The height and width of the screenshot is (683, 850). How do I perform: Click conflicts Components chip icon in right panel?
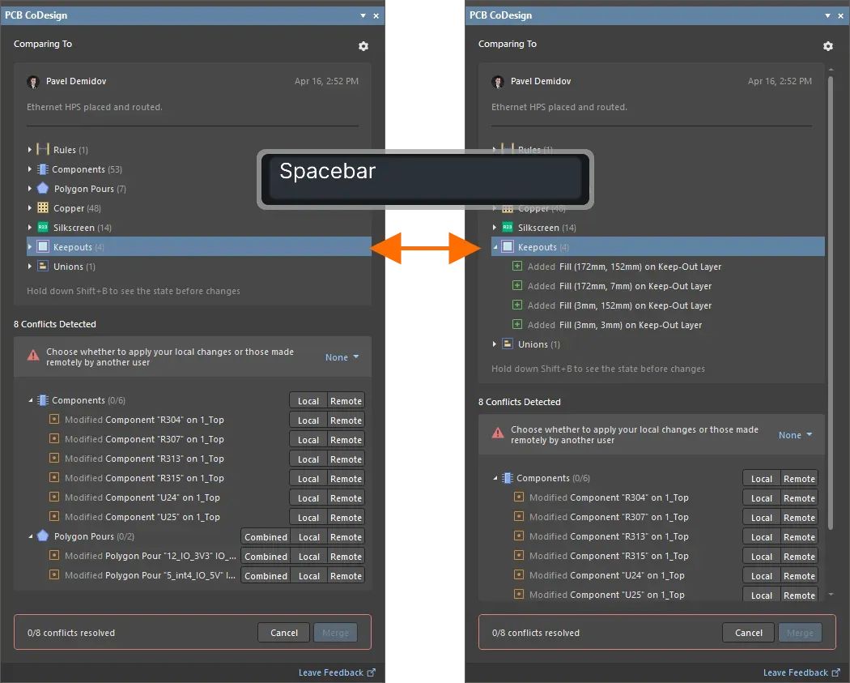(508, 478)
